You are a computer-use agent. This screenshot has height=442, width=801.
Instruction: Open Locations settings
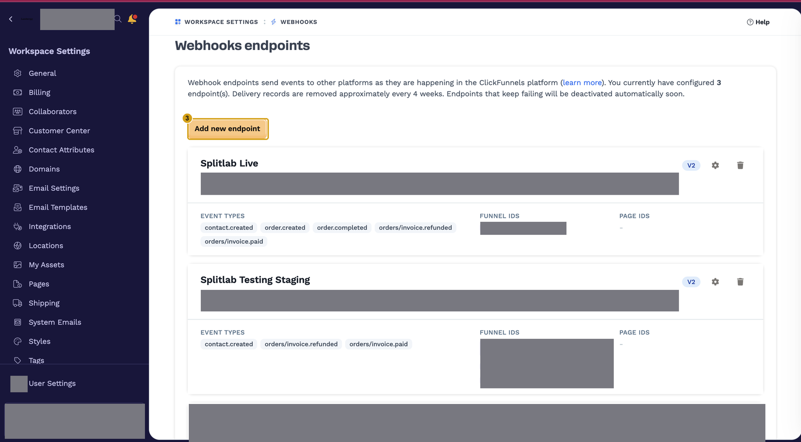pos(46,246)
